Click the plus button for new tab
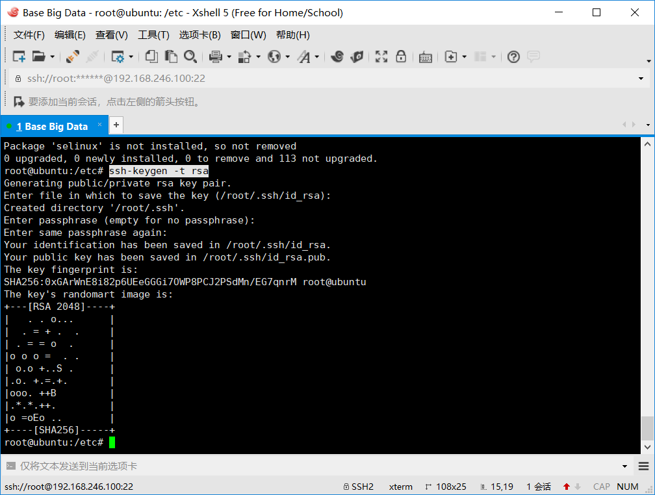The image size is (655, 495). click(x=116, y=125)
